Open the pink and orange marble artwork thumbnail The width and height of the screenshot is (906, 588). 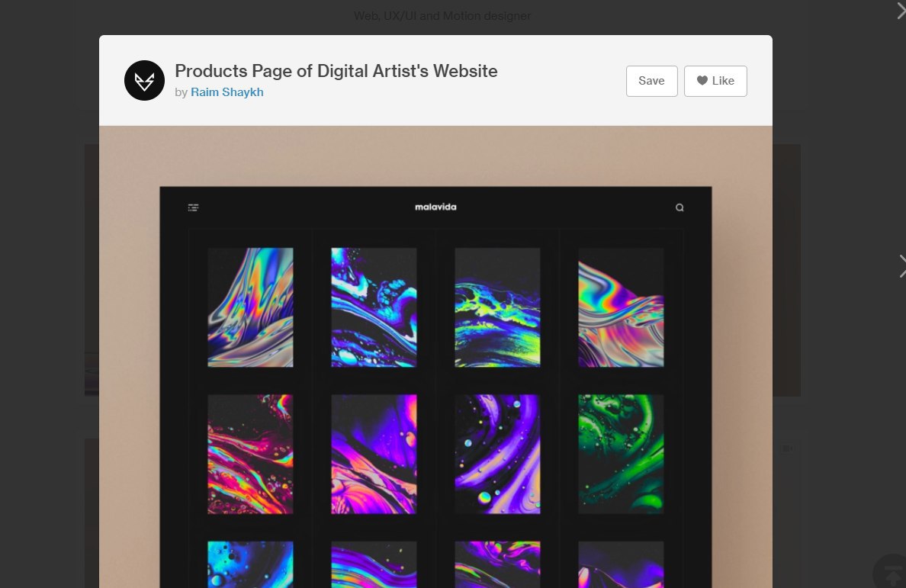[x=250, y=454]
